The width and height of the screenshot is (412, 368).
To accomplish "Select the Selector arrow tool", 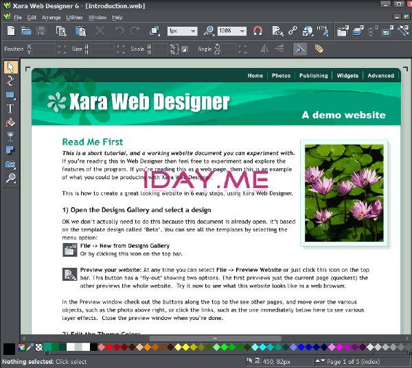I will (x=11, y=67).
